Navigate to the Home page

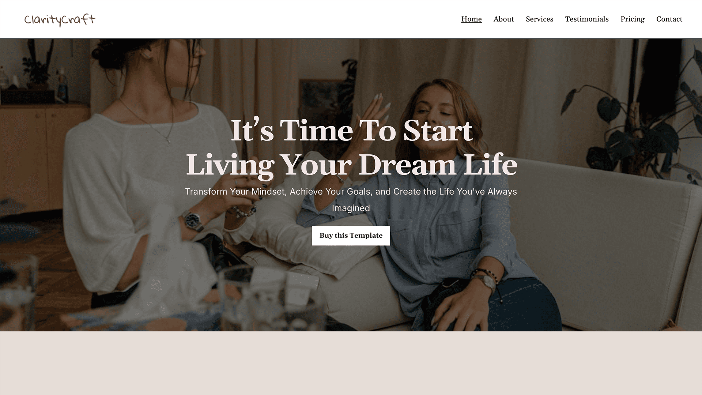(472, 19)
